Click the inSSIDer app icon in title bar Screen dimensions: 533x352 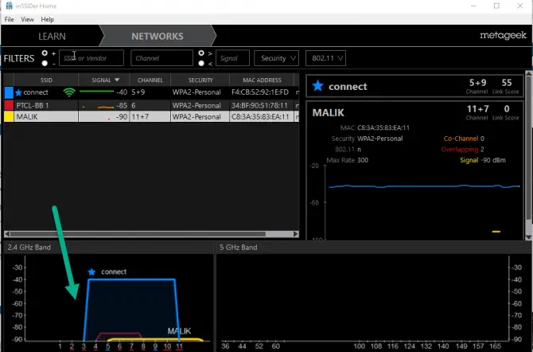[10, 6]
